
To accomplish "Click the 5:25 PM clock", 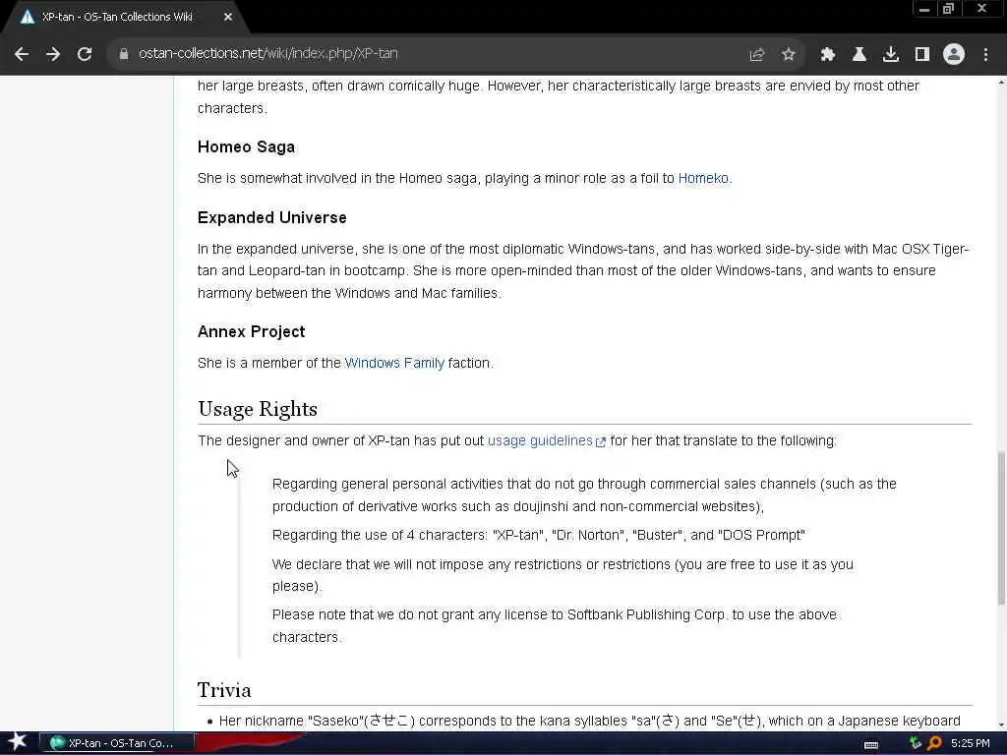I will (x=971, y=743).
